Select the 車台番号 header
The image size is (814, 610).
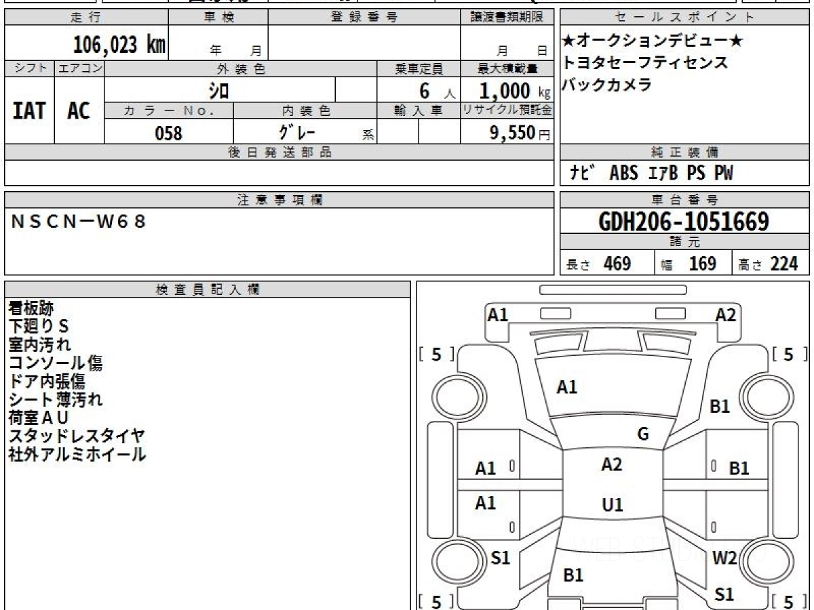(685, 200)
